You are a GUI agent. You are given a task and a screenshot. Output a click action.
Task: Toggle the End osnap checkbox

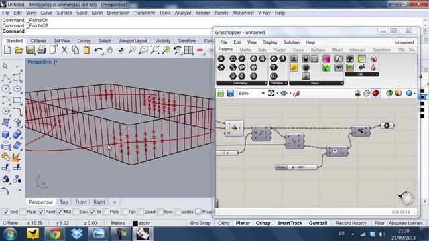point(6,212)
